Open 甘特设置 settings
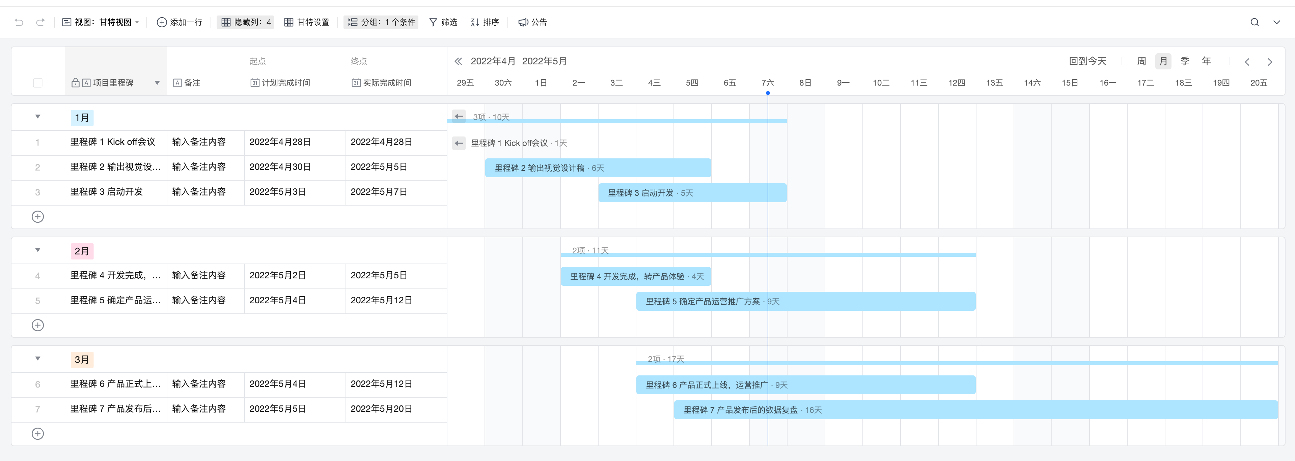The width and height of the screenshot is (1295, 461). point(307,22)
